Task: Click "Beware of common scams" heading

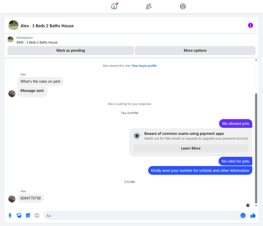Action: click(184, 133)
